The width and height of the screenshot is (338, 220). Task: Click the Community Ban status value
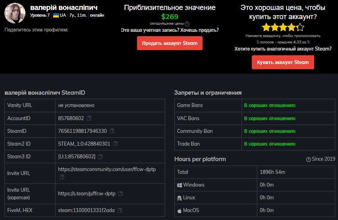point(270,131)
